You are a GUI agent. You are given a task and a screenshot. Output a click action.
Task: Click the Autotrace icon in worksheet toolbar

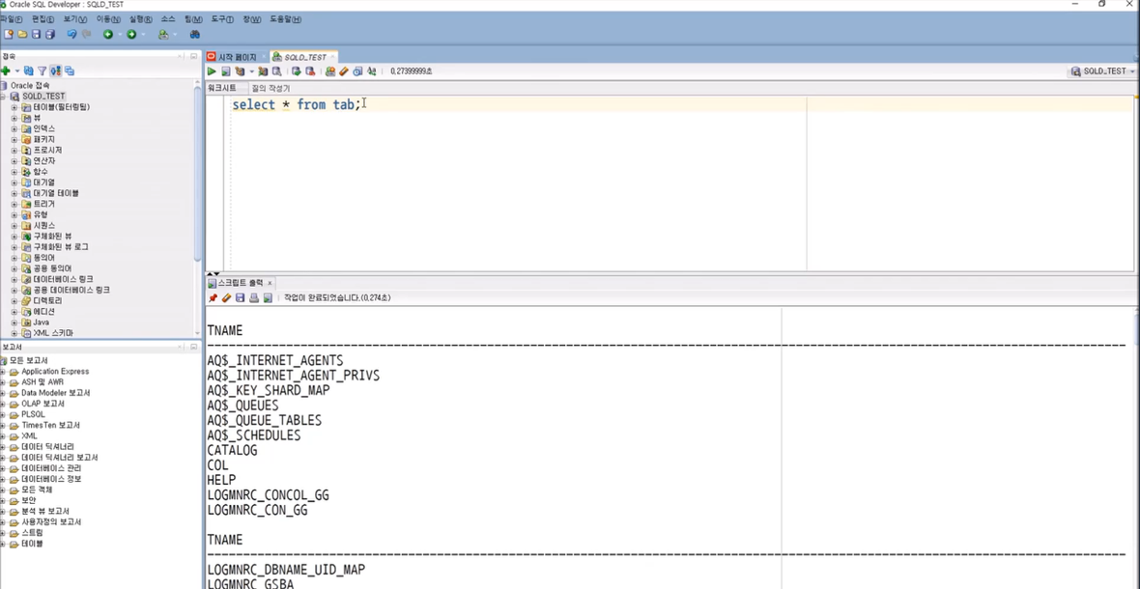(263, 71)
